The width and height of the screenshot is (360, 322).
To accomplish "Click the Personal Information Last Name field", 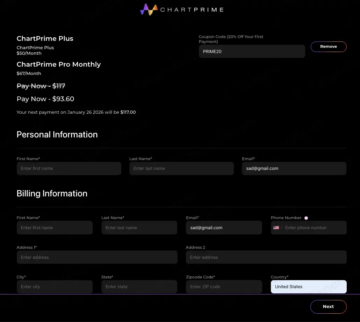I will click(x=181, y=169).
